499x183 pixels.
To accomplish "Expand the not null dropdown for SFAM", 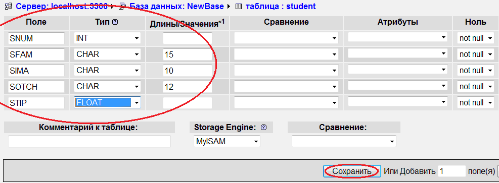I will click(475, 54).
